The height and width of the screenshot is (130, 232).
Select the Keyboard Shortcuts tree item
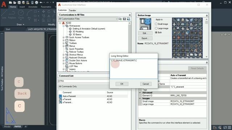pos(78,58)
